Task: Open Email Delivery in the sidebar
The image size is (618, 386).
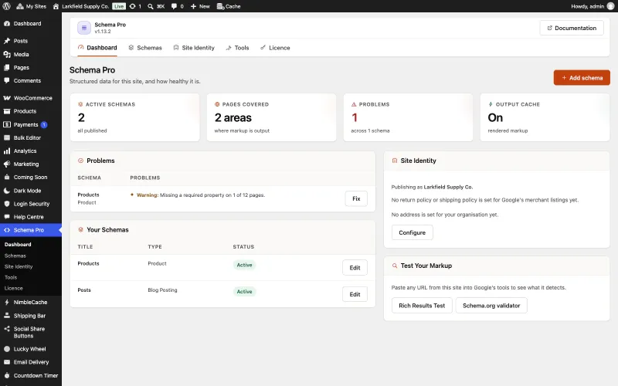Action: click(31, 362)
